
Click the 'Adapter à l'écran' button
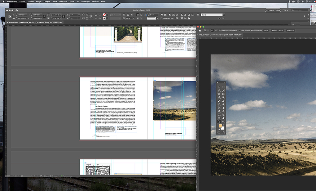277,30
